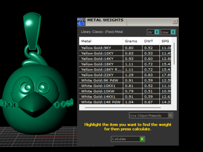Image resolution: width=203 pixels, height=152 pixels.
Task: Select Yellow Gold:18KY row
Action: pos(125,64)
